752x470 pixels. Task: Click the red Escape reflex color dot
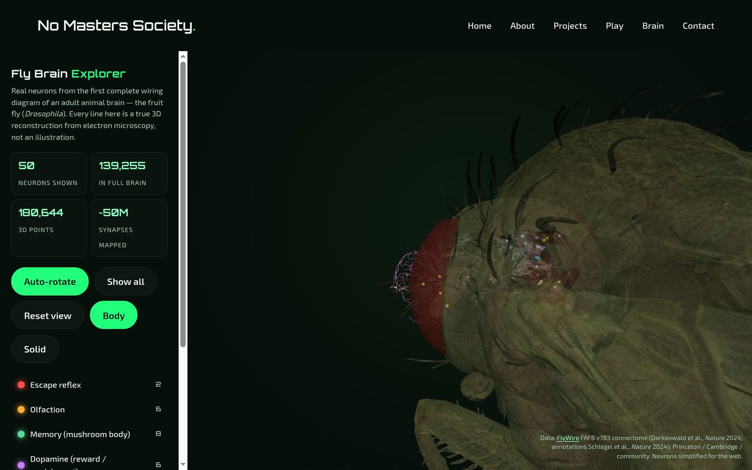pos(21,385)
